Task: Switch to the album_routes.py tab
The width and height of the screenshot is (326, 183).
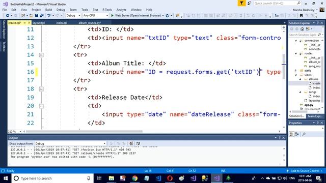Action: tap(90, 23)
